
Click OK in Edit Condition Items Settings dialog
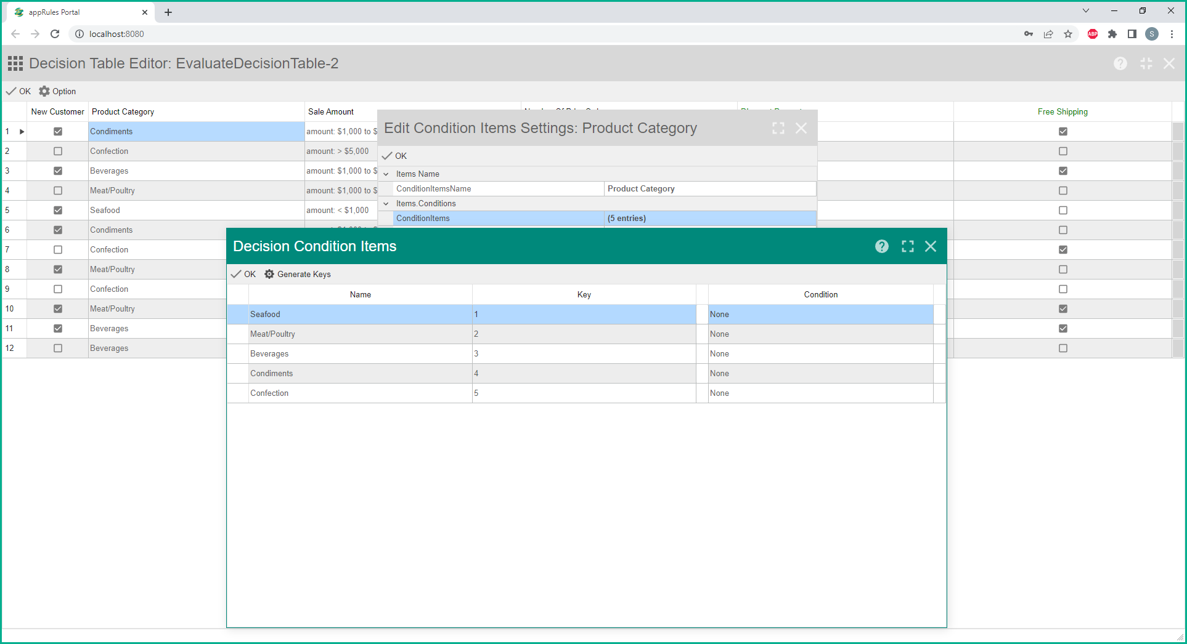pos(394,156)
